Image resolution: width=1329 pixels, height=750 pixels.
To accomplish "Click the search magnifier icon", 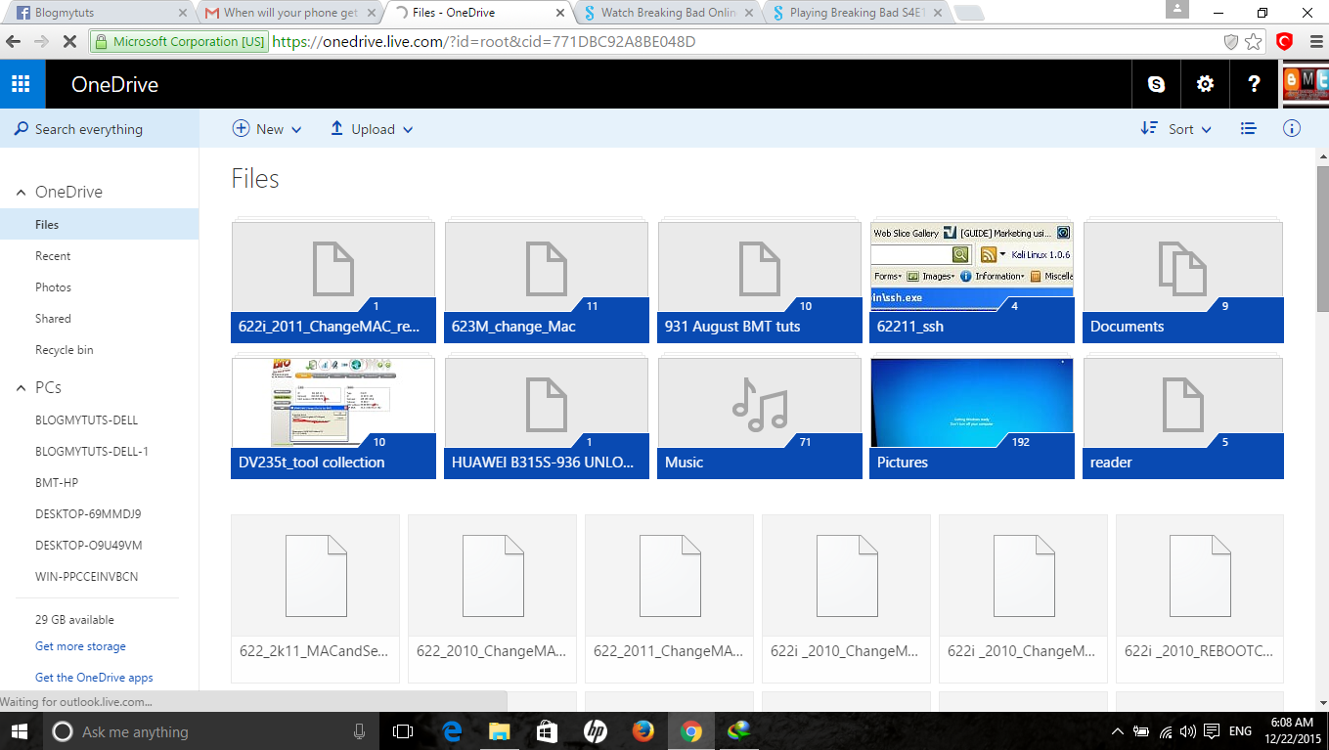I will (x=22, y=129).
